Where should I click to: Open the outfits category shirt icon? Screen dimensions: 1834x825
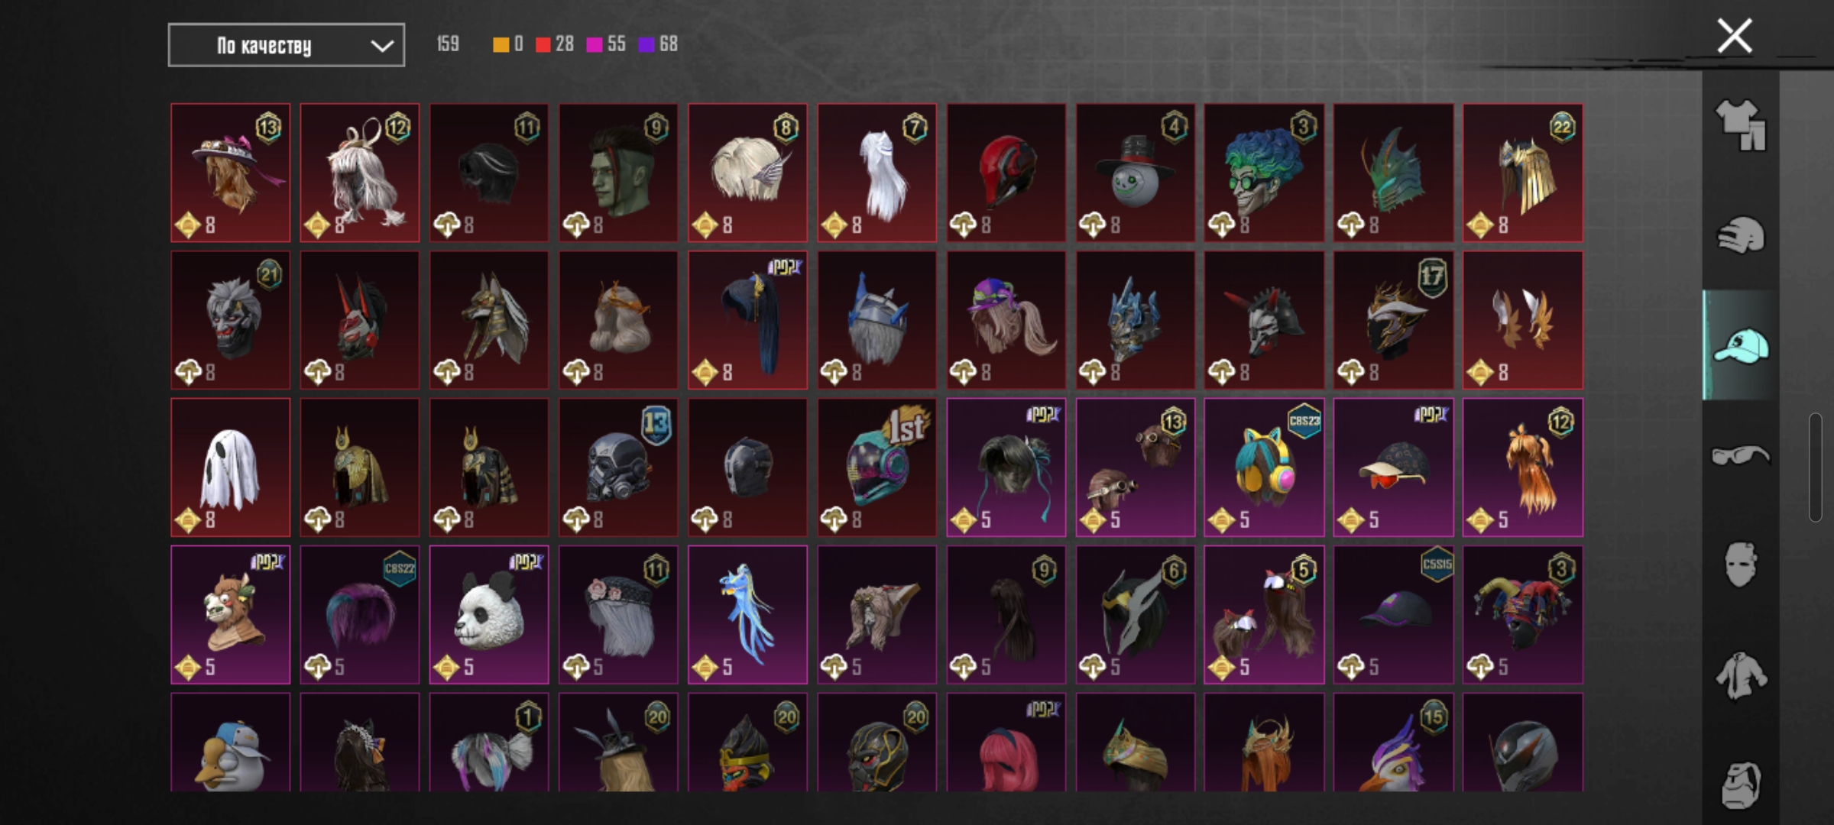click(1741, 125)
